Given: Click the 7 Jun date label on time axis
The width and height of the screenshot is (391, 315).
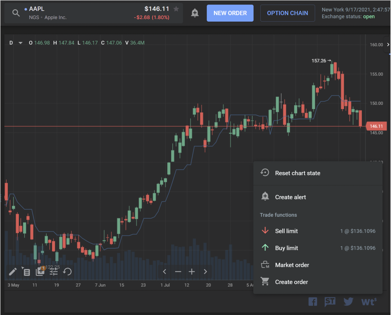Looking at the screenshot, I should click(100, 285).
